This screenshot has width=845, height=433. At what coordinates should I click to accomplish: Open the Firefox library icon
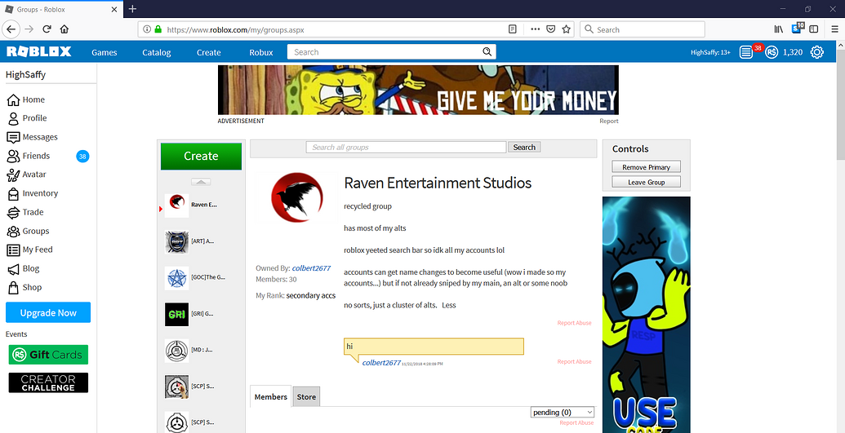[778, 29]
